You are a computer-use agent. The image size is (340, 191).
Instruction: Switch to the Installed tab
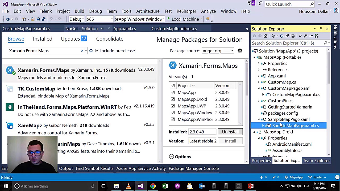tap(42, 39)
